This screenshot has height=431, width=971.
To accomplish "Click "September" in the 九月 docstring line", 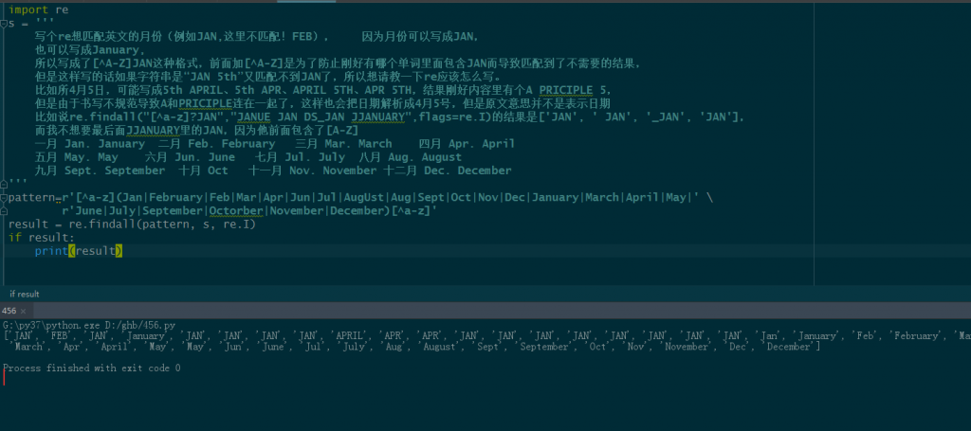I will 133,171.
